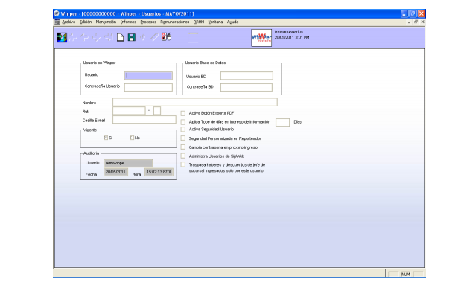This screenshot has height=294, width=461.
Task: Save user with the floppy disk icon
Action: 132,37
